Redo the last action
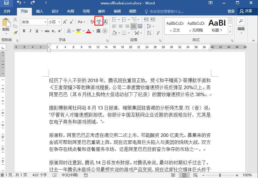 pos(33,3)
